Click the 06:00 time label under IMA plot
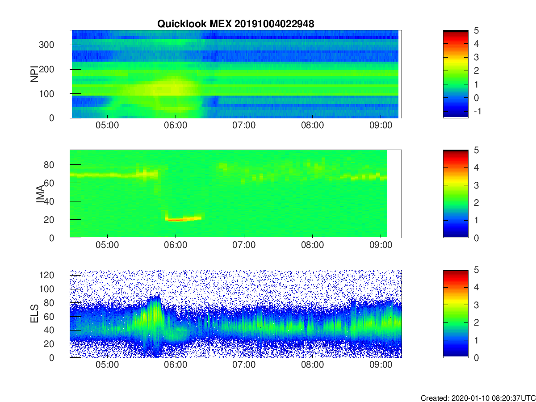Screen dimensions: 536x402 tap(176, 245)
